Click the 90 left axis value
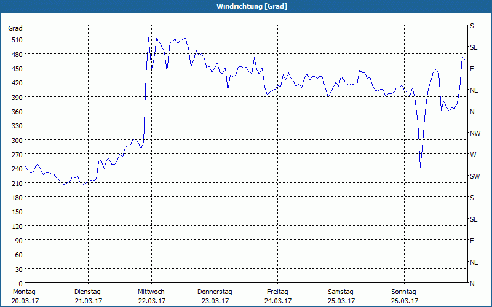492x307 pixels. pyautogui.click(x=19, y=241)
